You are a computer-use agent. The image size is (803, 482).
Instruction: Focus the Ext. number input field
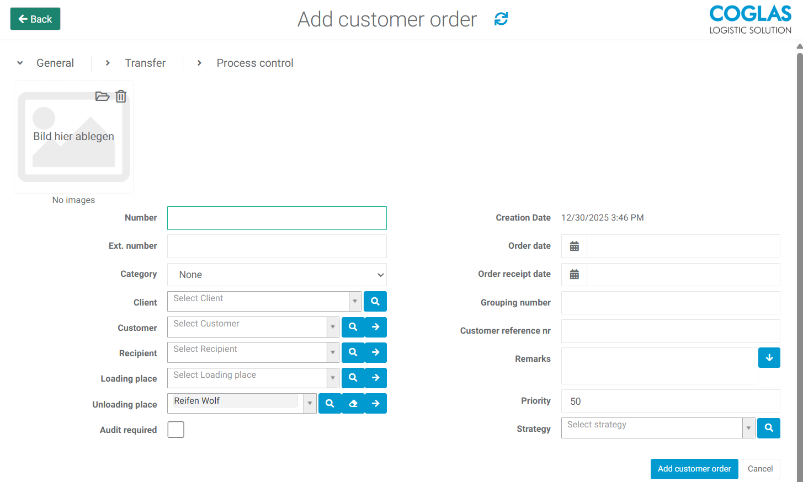coord(276,247)
